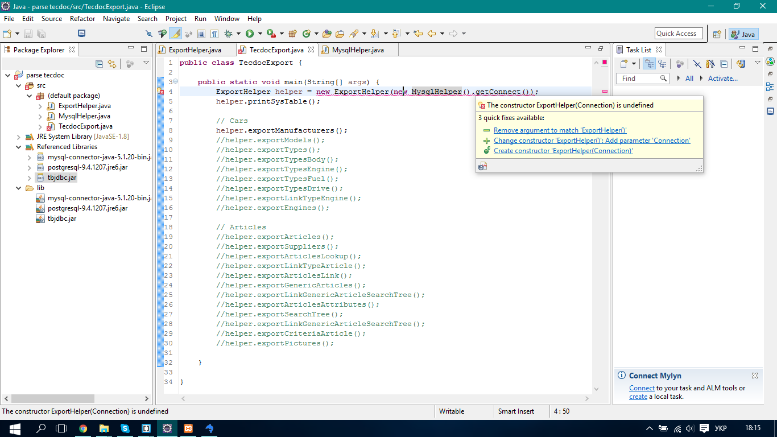The image size is (777, 437).
Task: Click Collapse All in Package Explorer
Action: [x=100, y=64]
